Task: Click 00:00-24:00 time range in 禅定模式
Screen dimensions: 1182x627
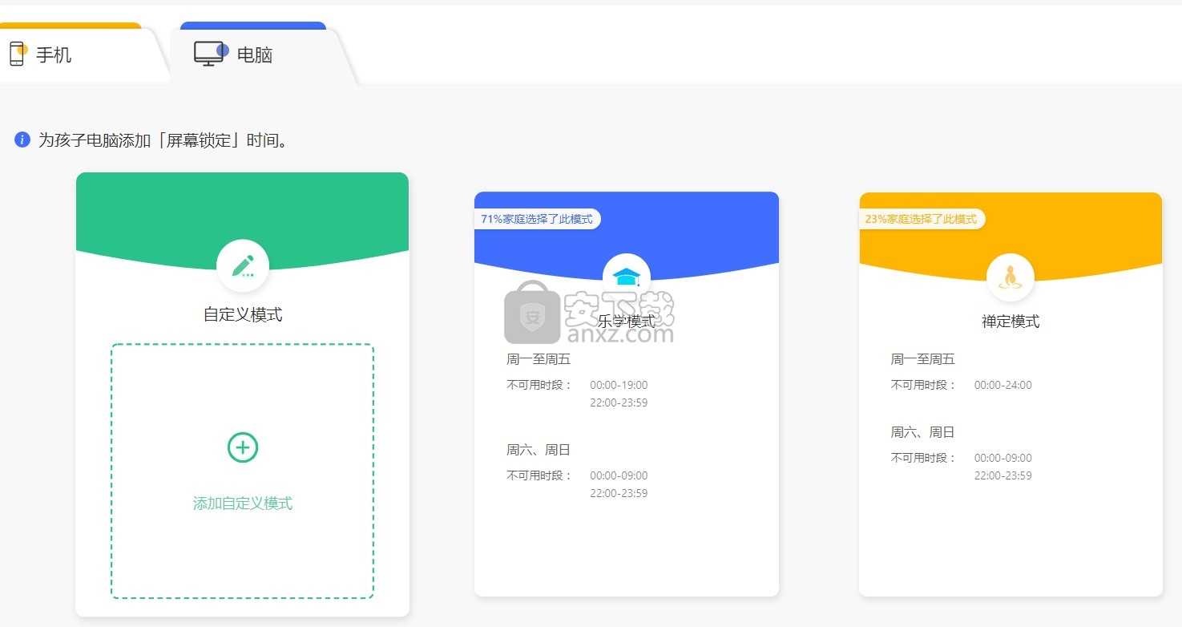Action: pos(1003,385)
